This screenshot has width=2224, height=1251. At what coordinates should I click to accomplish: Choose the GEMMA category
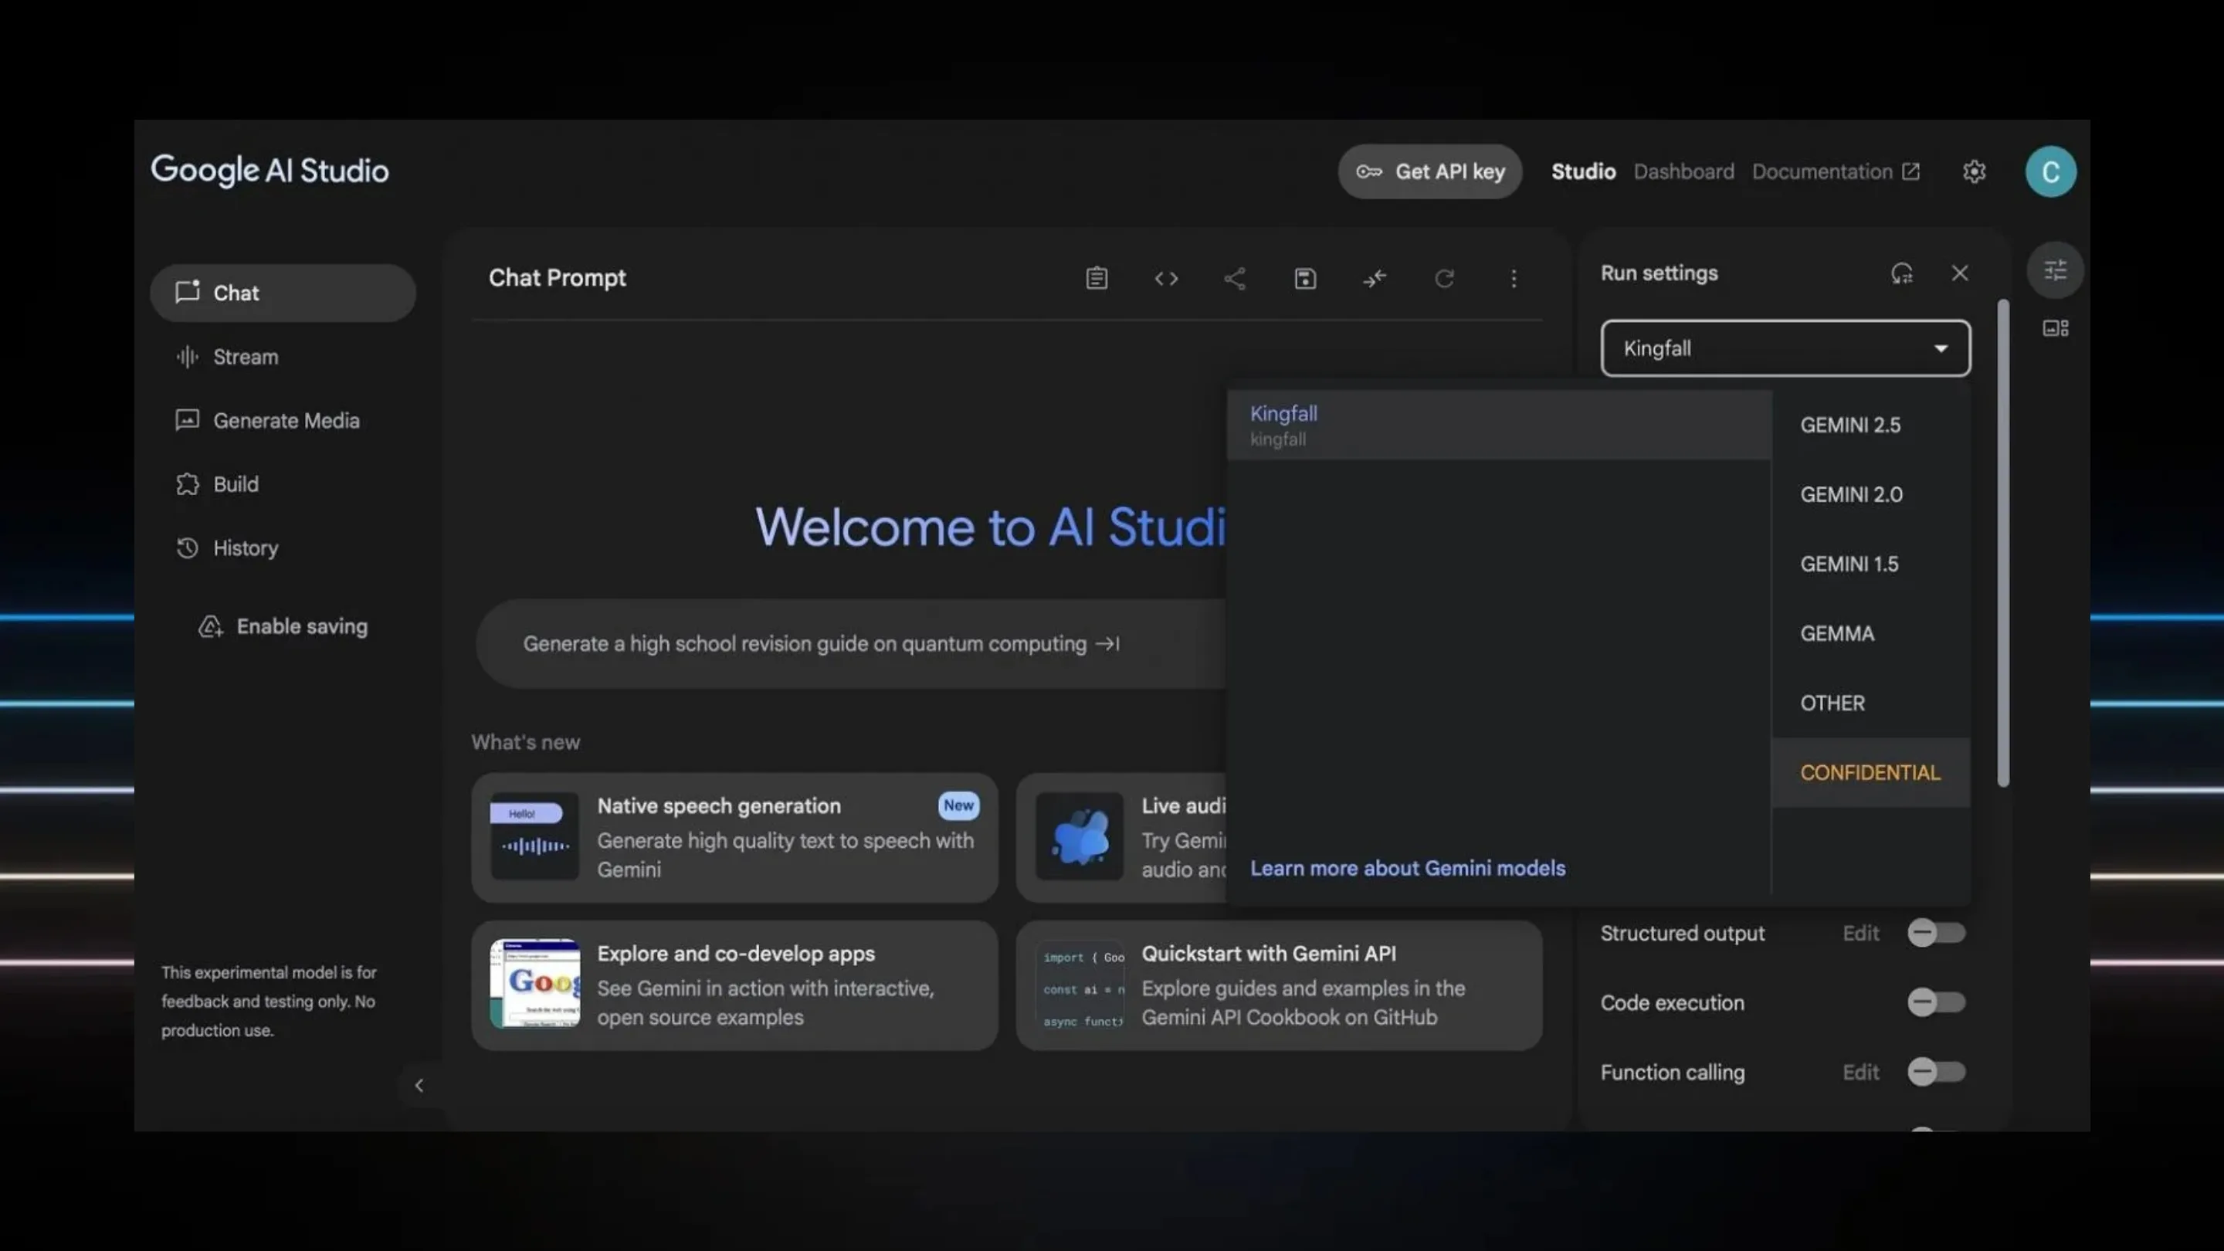1871,634
